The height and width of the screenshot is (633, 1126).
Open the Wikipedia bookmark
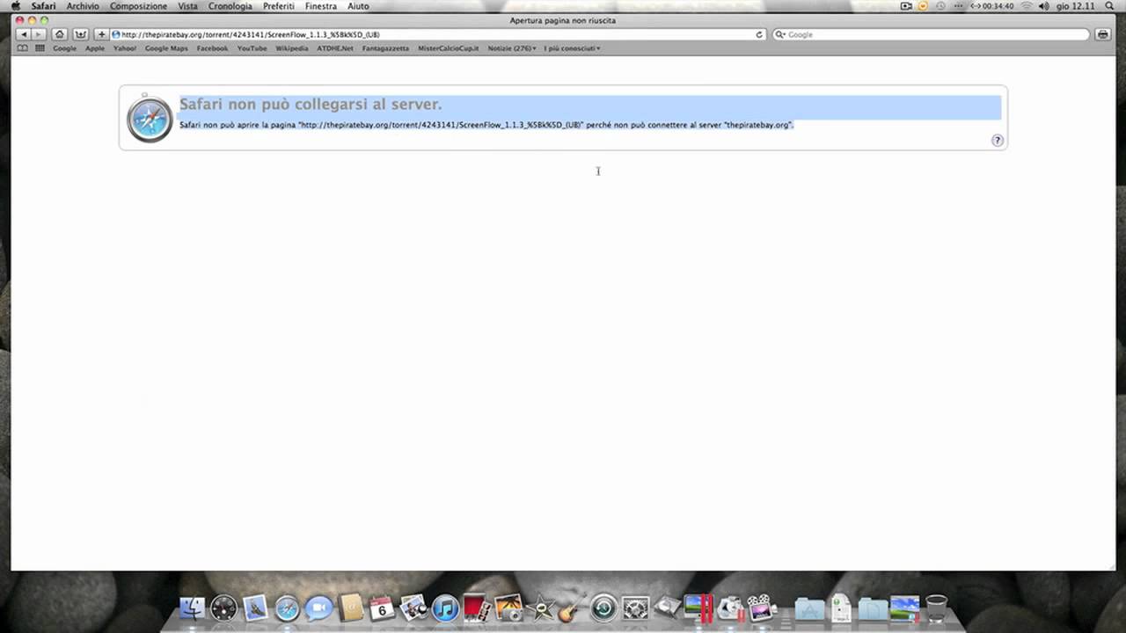(292, 48)
